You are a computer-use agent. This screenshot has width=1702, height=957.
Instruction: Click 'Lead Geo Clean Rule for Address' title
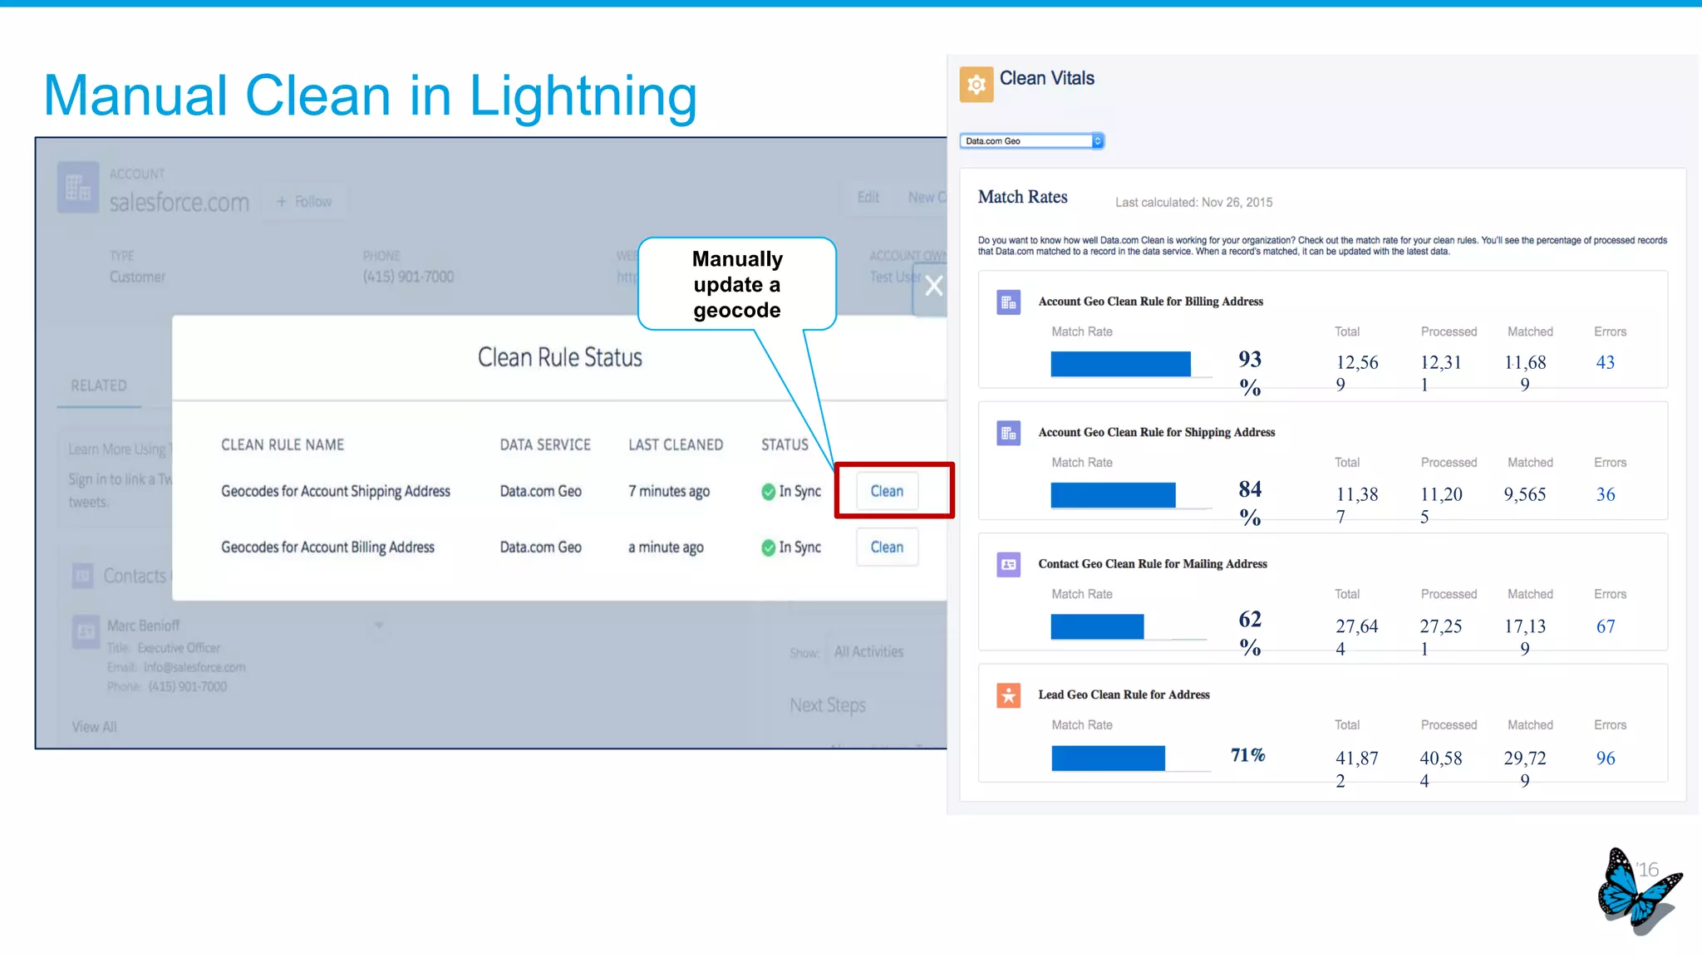click(1124, 694)
